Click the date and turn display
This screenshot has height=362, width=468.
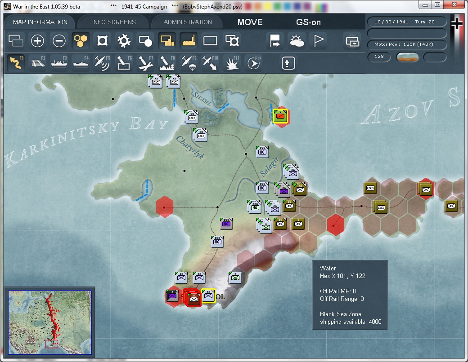(407, 22)
